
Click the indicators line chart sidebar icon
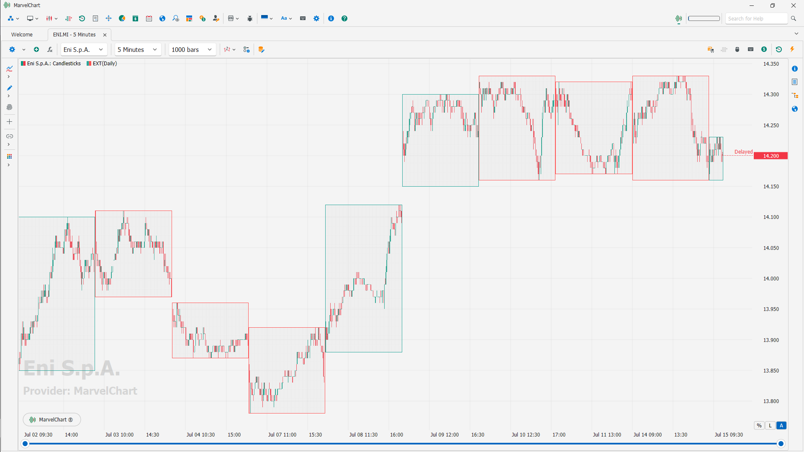9,69
